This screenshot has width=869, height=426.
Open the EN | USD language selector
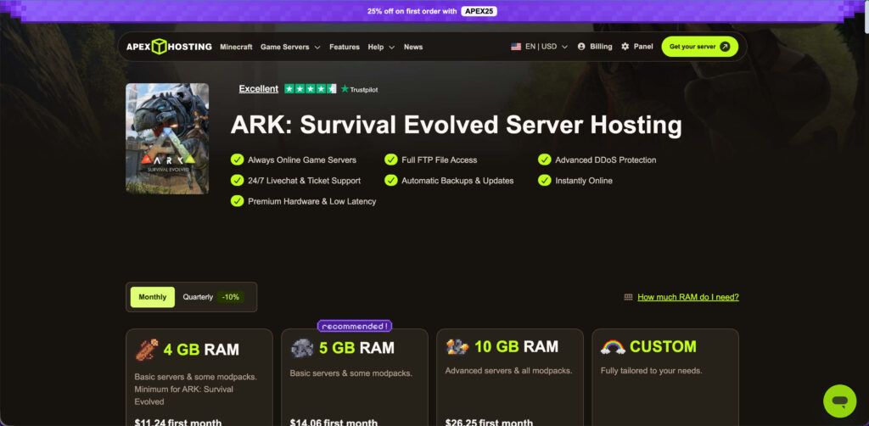point(539,47)
